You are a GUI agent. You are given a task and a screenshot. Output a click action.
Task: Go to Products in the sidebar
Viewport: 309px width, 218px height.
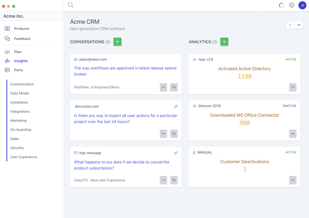[x=22, y=29]
